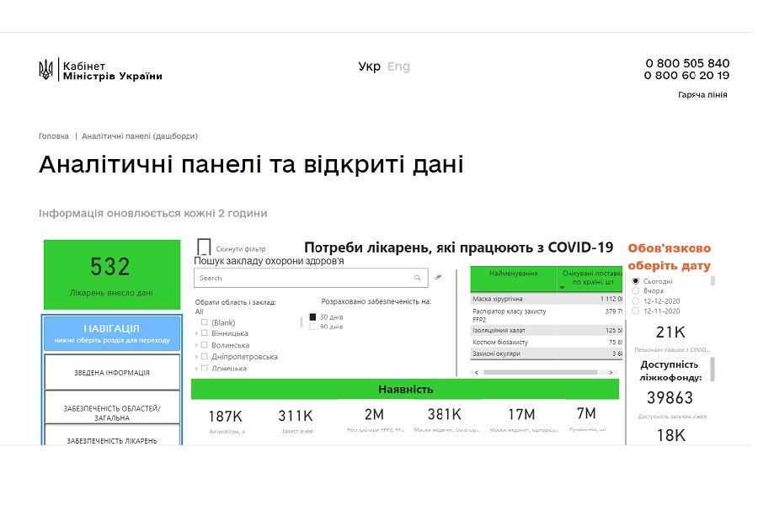
Task: Open the ЗАБЕЗПЕЧЕНІСТЬ ЛІКАРЕНЬ navigation section
Action: (112, 435)
